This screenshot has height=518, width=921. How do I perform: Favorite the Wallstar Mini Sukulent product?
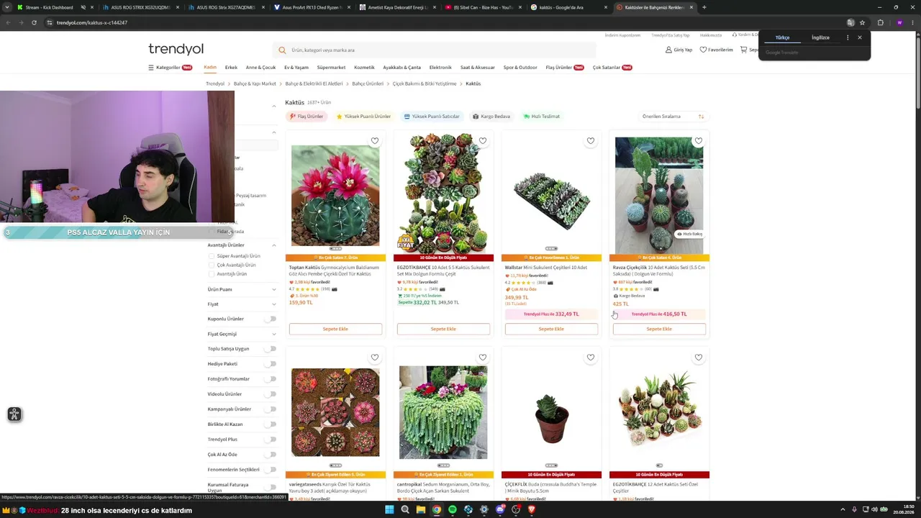coord(591,141)
